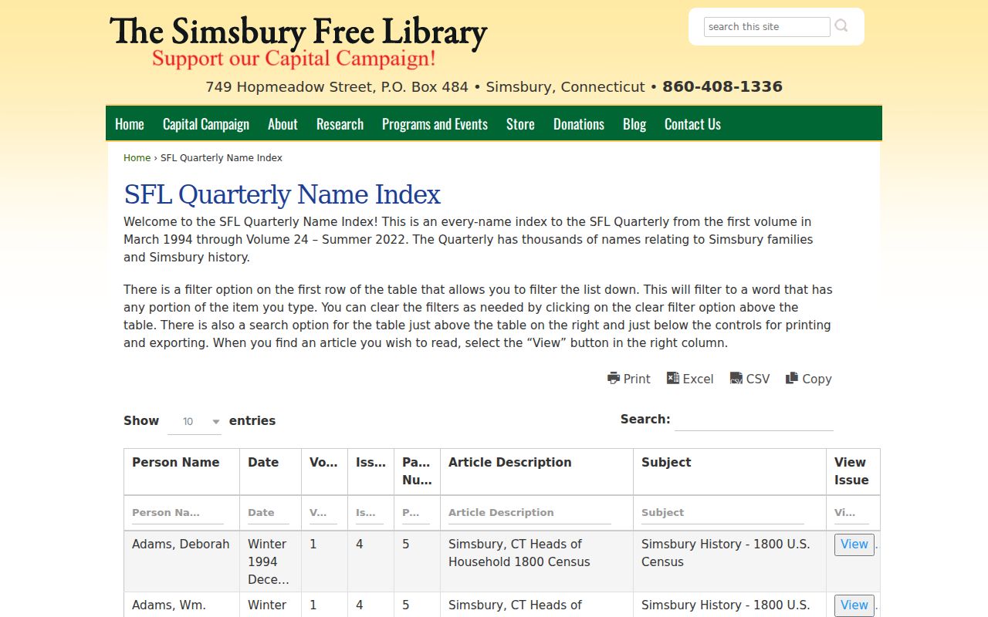
Task: Focus the table Search input field
Action: 754,420
